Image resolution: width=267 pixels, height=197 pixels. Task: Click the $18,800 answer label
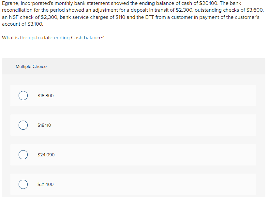pyautogui.click(x=45, y=96)
